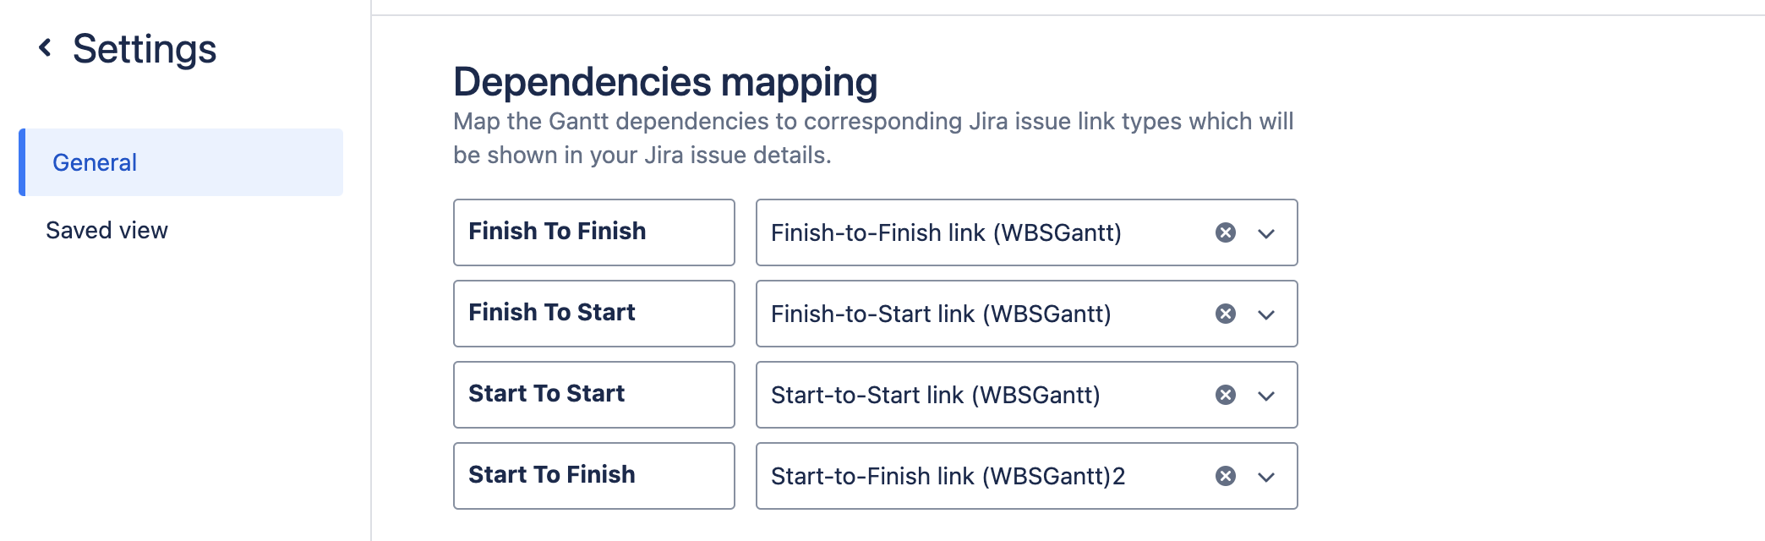Expand the Finish-to-Finish link dropdown
The image size is (1765, 541).
pos(1265,233)
